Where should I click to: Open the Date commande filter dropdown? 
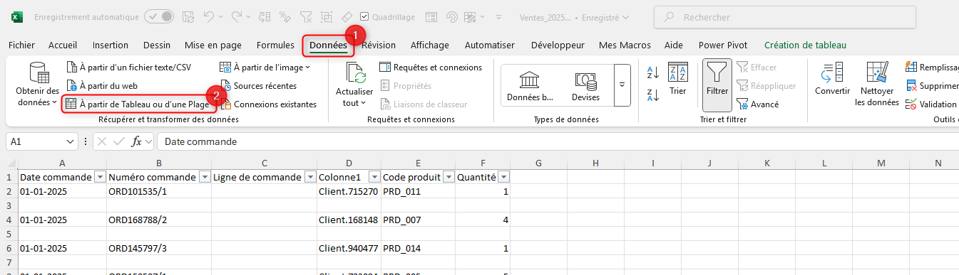100,177
